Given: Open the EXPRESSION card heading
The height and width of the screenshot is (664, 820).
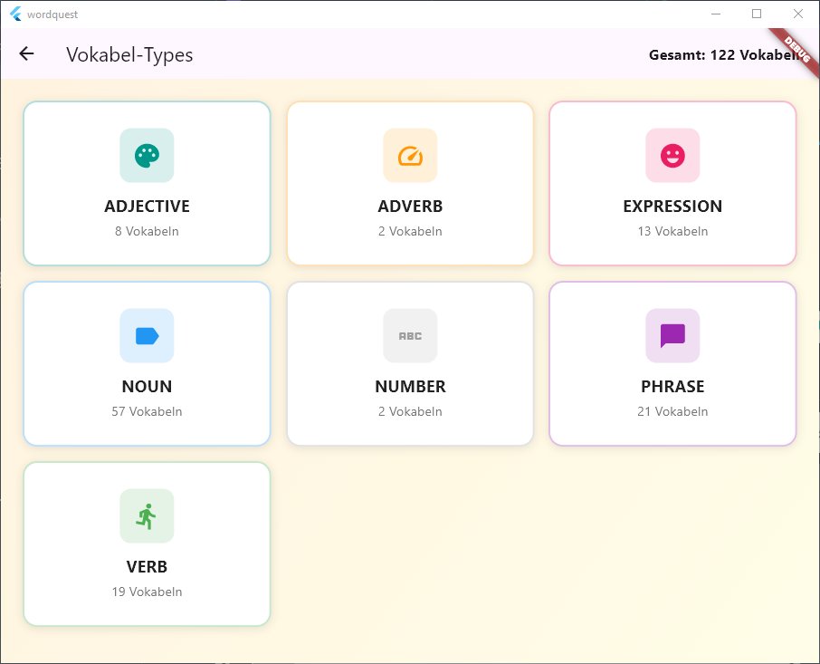Looking at the screenshot, I should [x=672, y=207].
